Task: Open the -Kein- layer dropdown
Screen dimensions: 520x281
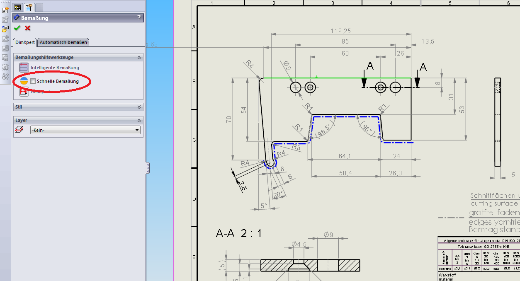Action: [85, 130]
